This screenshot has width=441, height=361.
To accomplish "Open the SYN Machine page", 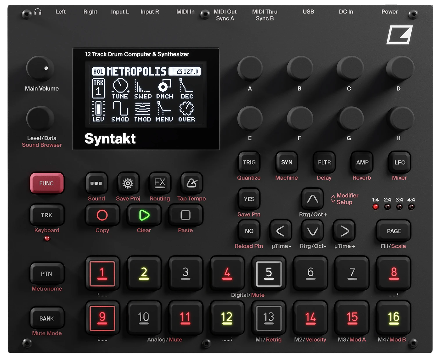I will pyautogui.click(x=286, y=162).
